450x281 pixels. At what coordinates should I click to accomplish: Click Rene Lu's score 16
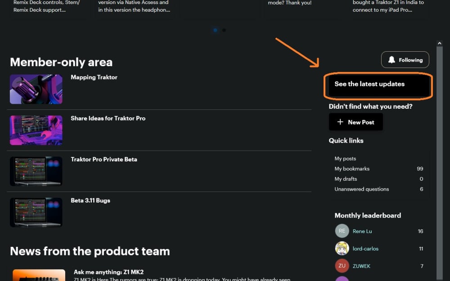click(x=420, y=231)
